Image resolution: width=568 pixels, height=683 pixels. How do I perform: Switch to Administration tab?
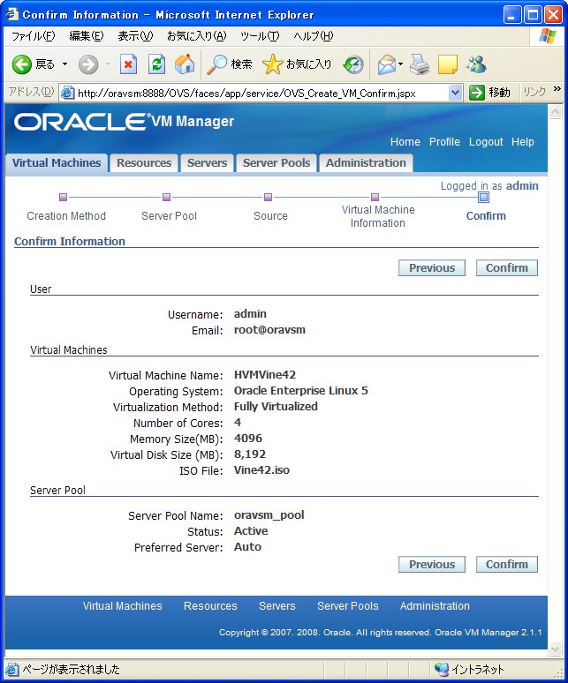coord(366,163)
